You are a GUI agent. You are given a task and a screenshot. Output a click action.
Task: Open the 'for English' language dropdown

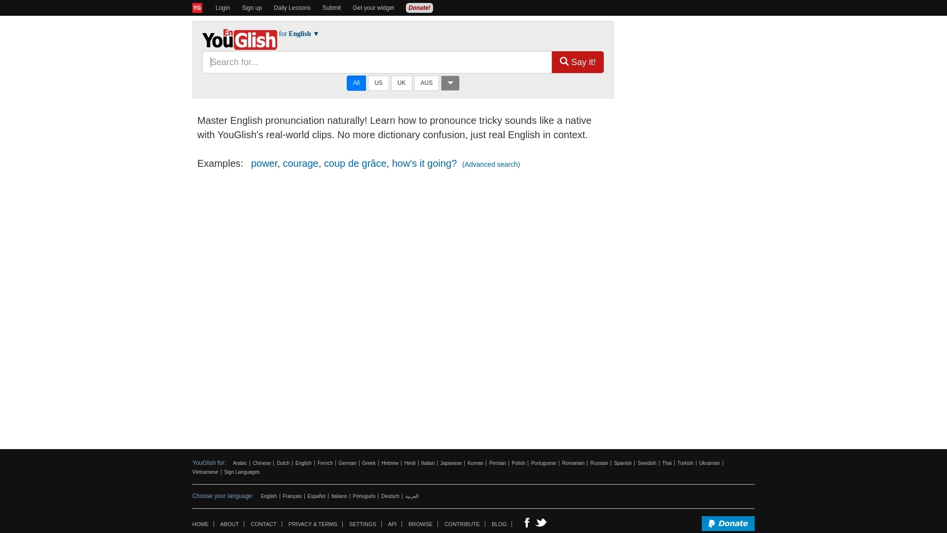tap(299, 34)
